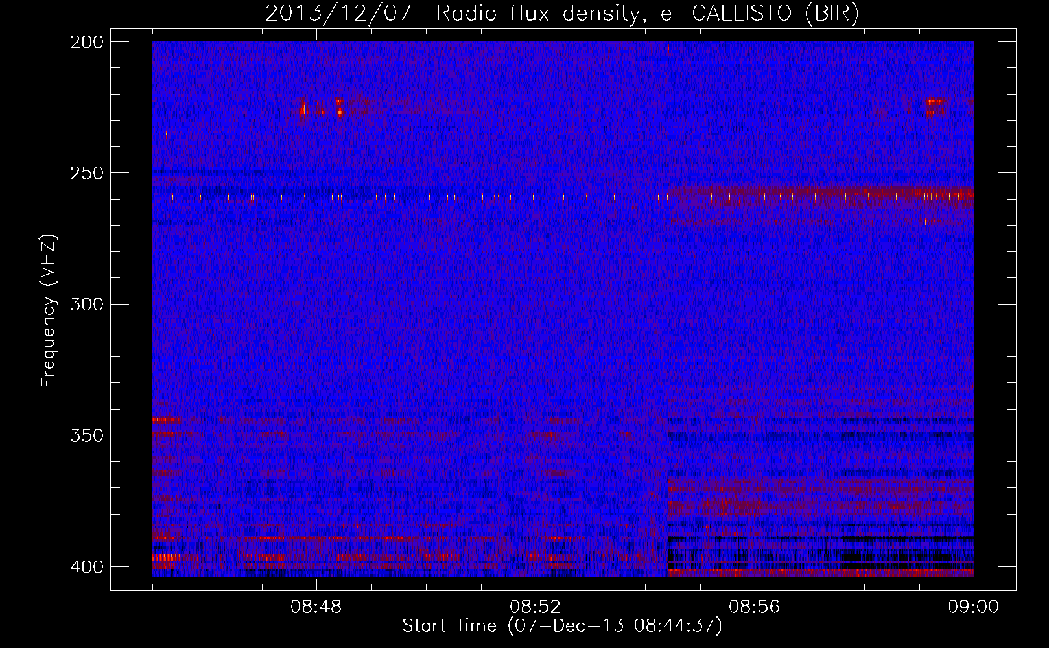Click the 'Frequency (MHZ)' axis label
This screenshot has height=648, width=1049.
pos(49,311)
